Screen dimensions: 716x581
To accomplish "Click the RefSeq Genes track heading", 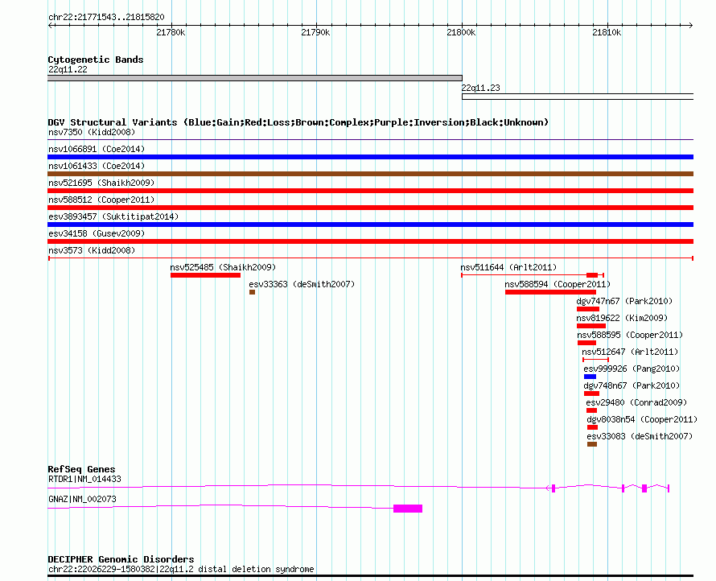I will [81, 470].
